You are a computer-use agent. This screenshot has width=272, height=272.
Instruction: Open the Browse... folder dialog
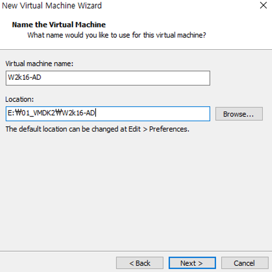coord(239,114)
